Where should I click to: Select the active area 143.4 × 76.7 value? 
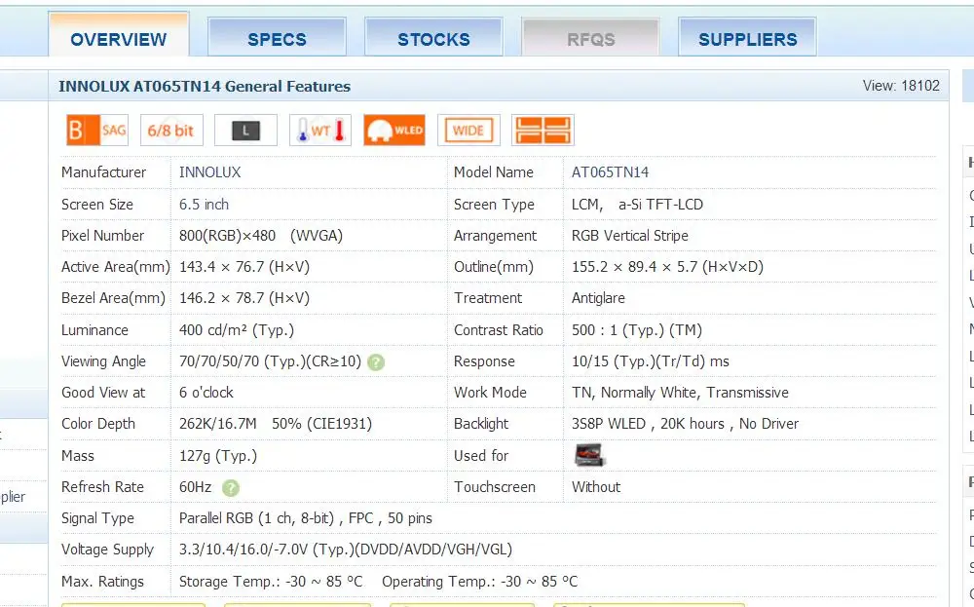[x=244, y=267]
